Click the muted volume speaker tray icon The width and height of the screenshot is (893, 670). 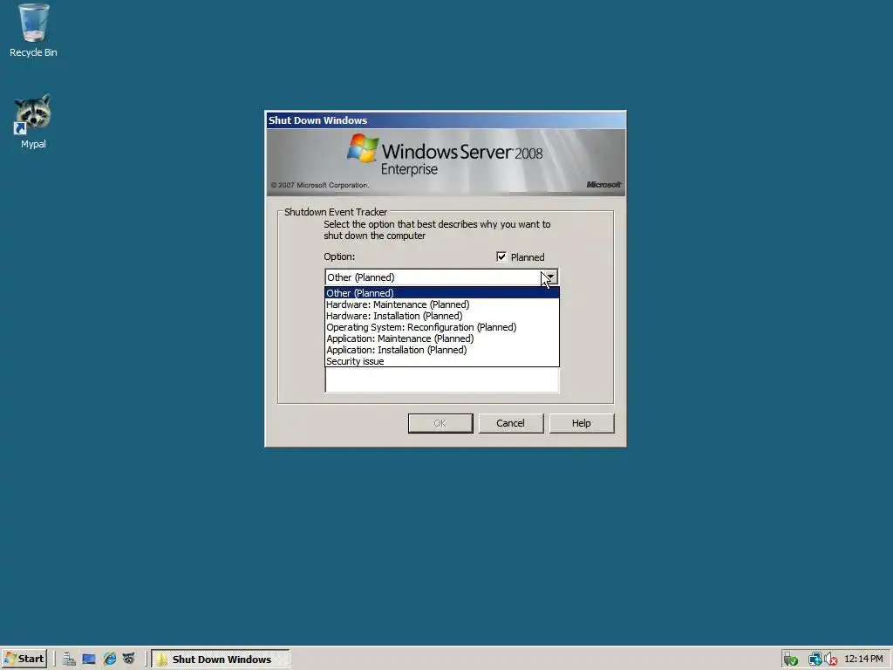coord(830,660)
